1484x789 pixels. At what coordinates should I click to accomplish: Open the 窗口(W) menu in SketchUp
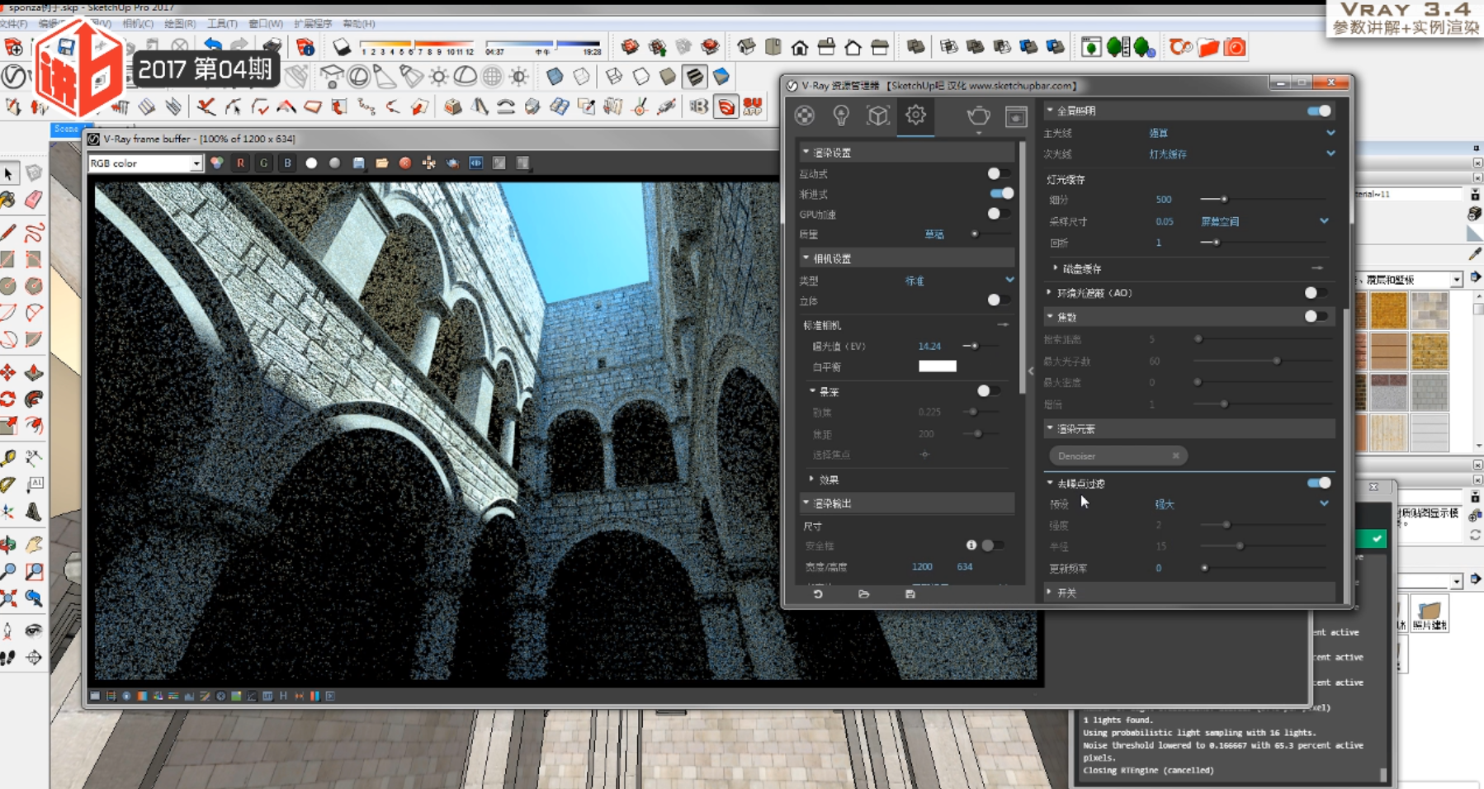click(x=265, y=24)
